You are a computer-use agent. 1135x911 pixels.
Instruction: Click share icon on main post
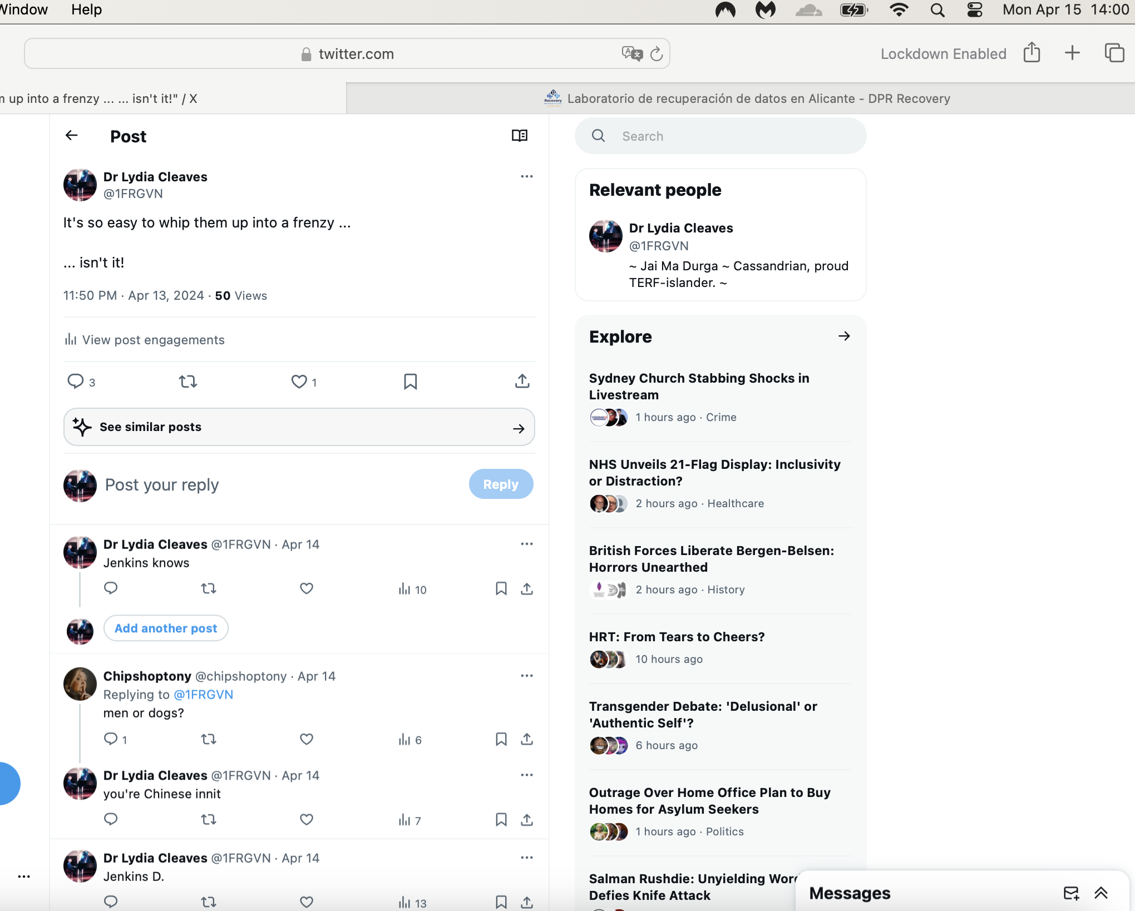(x=522, y=381)
